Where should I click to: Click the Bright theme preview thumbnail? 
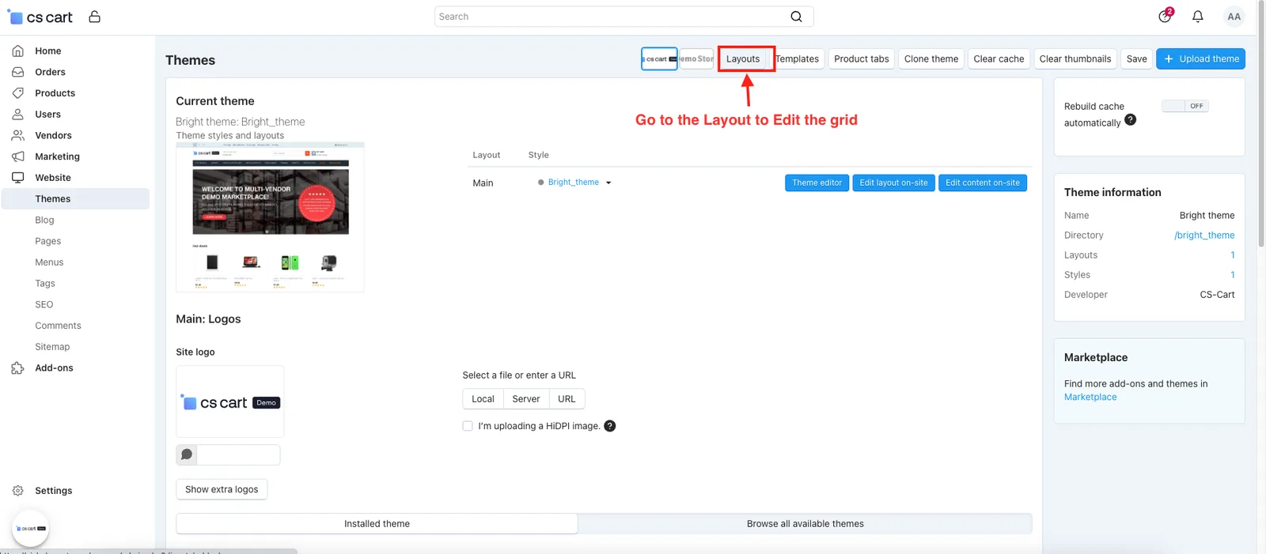pos(270,217)
